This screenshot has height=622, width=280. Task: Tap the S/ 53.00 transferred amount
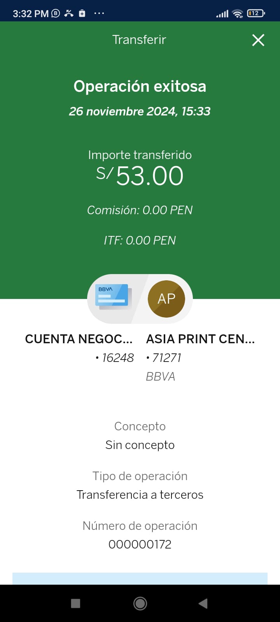(x=140, y=175)
